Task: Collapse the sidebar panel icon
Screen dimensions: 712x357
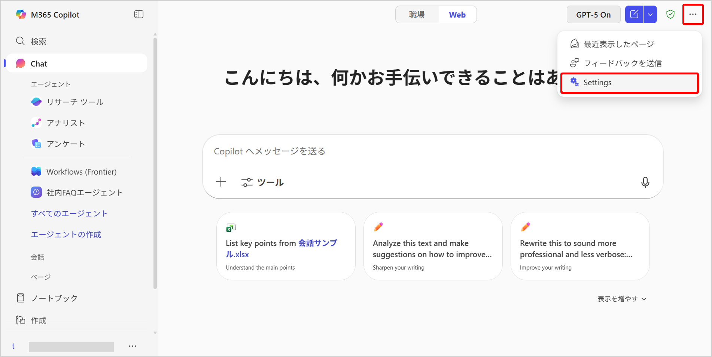Action: [x=139, y=14]
